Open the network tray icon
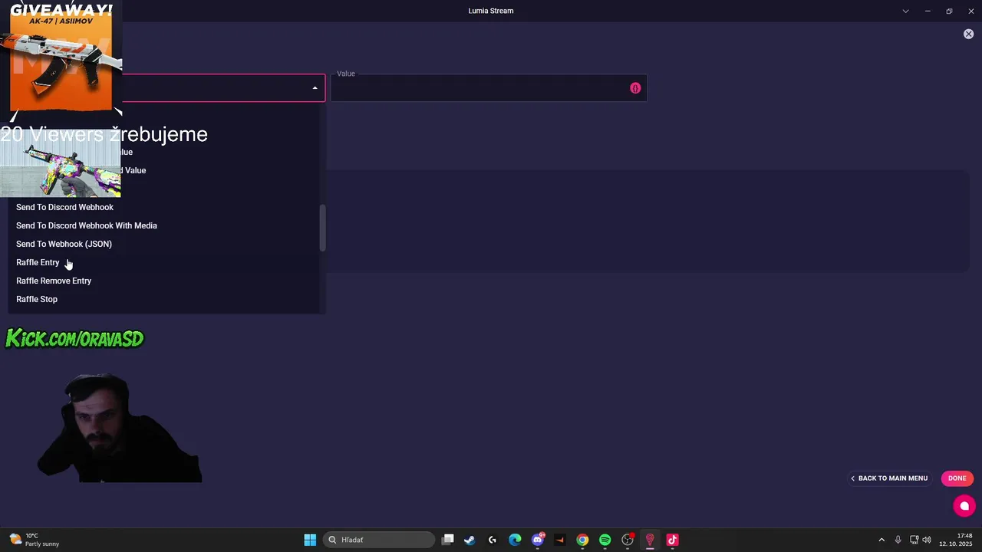The height and width of the screenshot is (552, 982). click(x=914, y=540)
